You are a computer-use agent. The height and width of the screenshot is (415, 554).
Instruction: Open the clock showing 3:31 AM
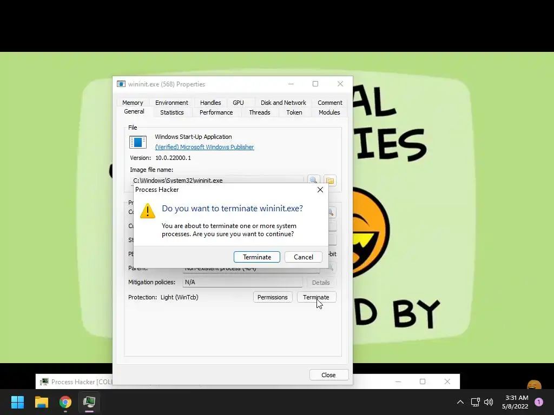[x=515, y=402]
